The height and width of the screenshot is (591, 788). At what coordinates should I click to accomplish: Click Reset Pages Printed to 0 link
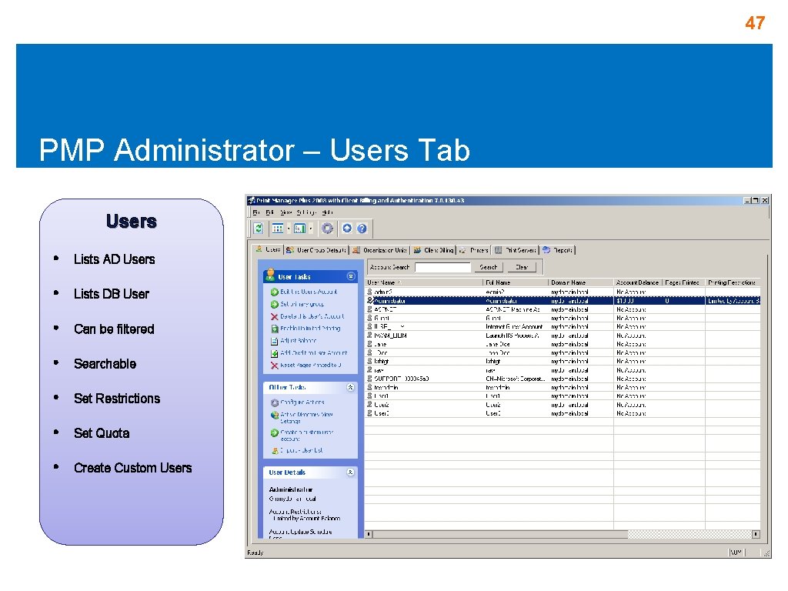311,366
